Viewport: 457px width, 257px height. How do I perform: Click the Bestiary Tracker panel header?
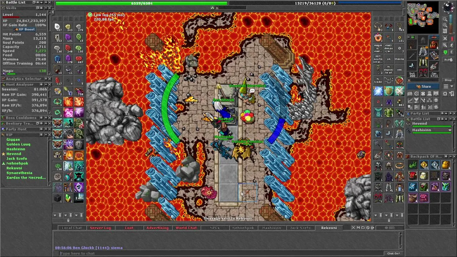click(x=26, y=124)
